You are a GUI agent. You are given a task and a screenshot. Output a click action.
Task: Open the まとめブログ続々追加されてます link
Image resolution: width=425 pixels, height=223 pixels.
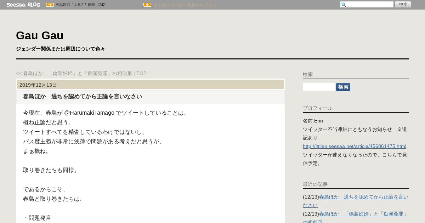(185, 5)
